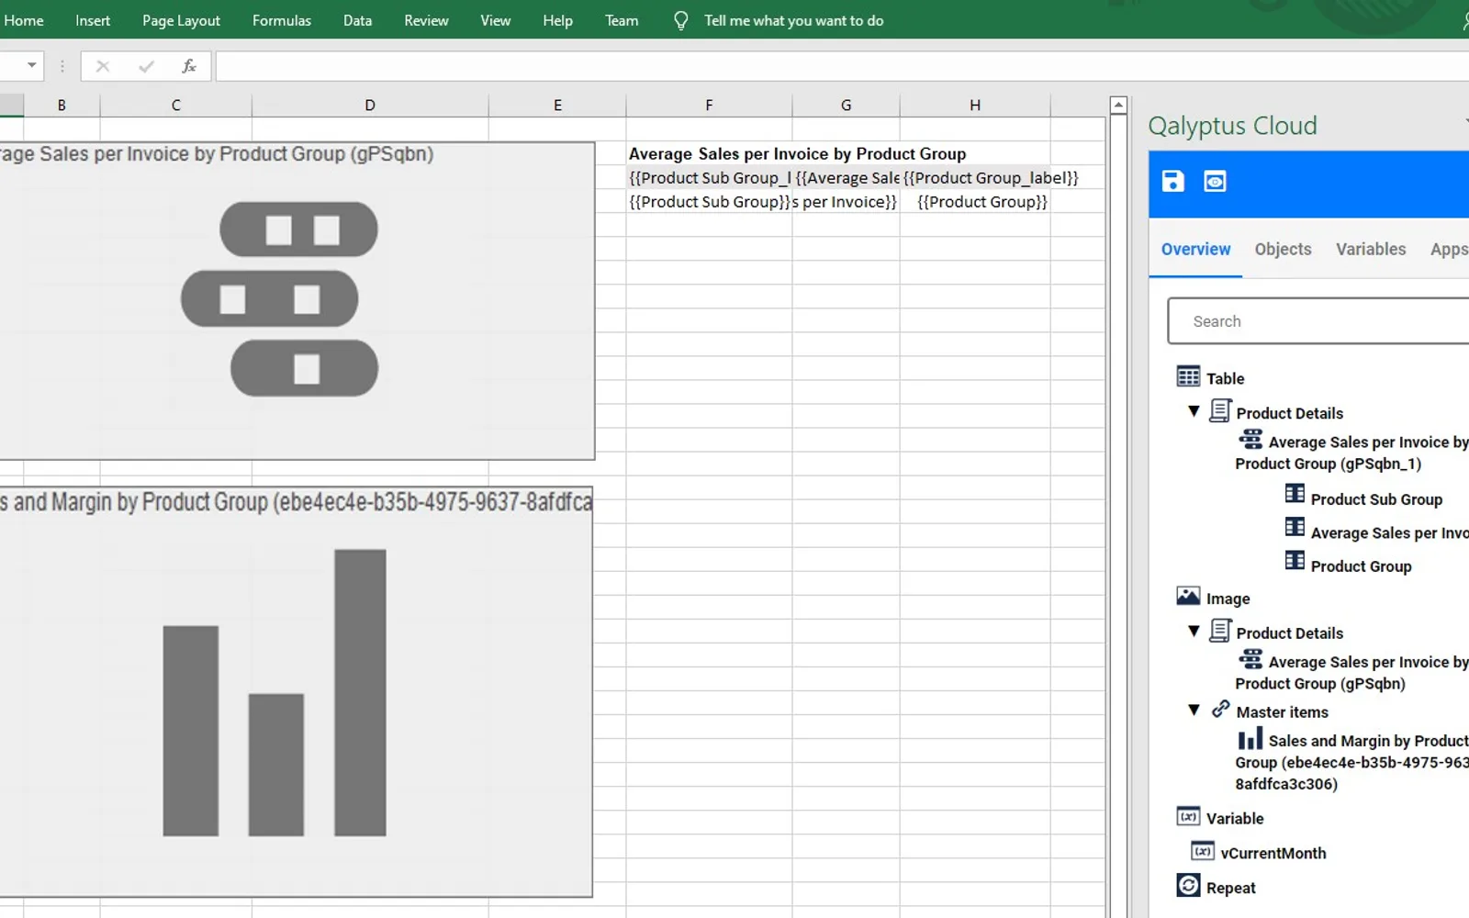Image resolution: width=1469 pixels, height=918 pixels.
Task: Click the Image category icon
Action: click(x=1188, y=597)
